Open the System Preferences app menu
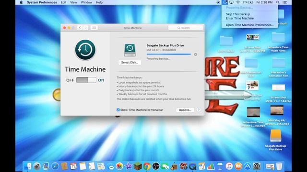The height and width of the screenshot is (172, 307). 42,2
